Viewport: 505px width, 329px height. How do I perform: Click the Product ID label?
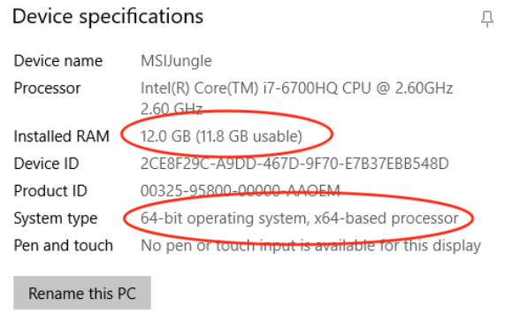point(50,191)
